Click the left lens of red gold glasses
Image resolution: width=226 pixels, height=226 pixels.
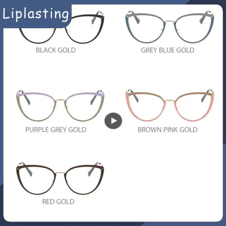point(36,181)
